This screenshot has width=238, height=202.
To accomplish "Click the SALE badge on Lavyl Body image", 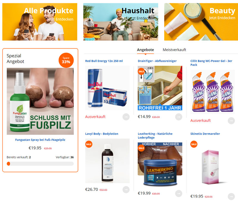I will point(89,144).
